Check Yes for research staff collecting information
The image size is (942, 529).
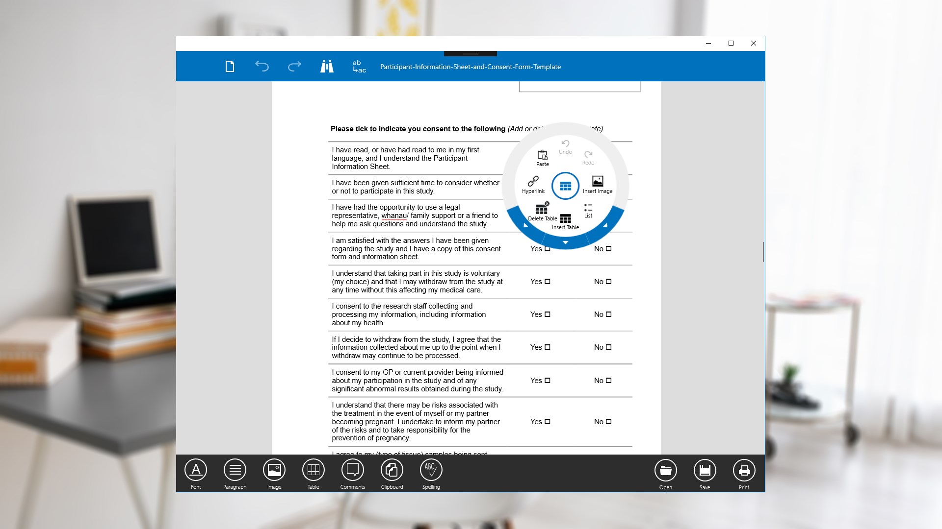pos(548,314)
